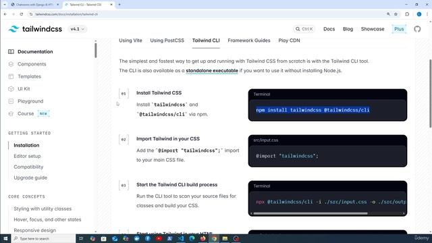Open Compatibility docs page

click(28, 167)
